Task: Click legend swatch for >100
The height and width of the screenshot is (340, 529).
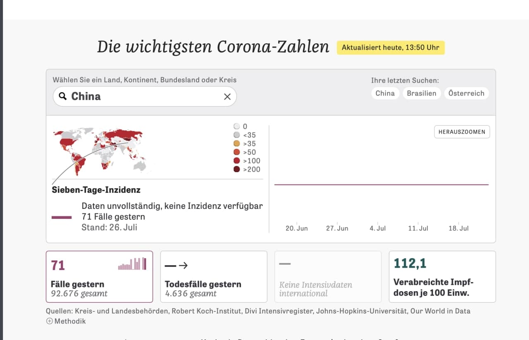Action: [237, 160]
